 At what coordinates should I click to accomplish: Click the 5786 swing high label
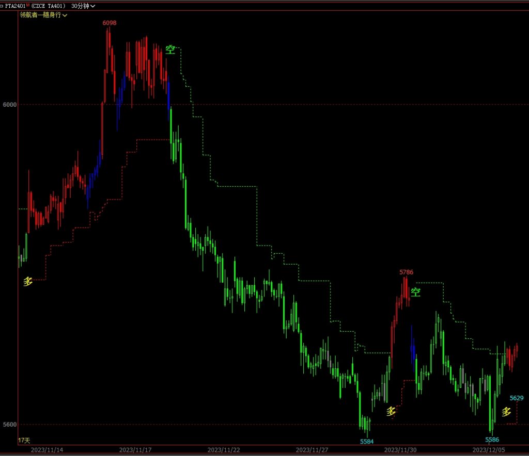coord(406,272)
